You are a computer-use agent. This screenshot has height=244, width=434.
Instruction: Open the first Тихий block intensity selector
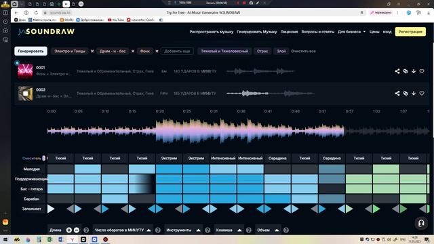[x=60, y=158]
